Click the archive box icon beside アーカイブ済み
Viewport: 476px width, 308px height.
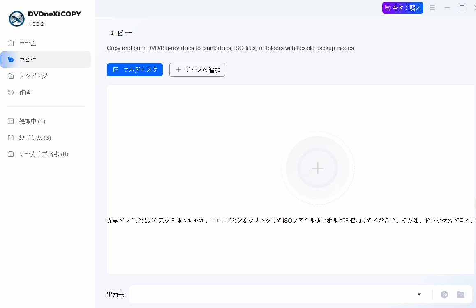click(x=11, y=154)
